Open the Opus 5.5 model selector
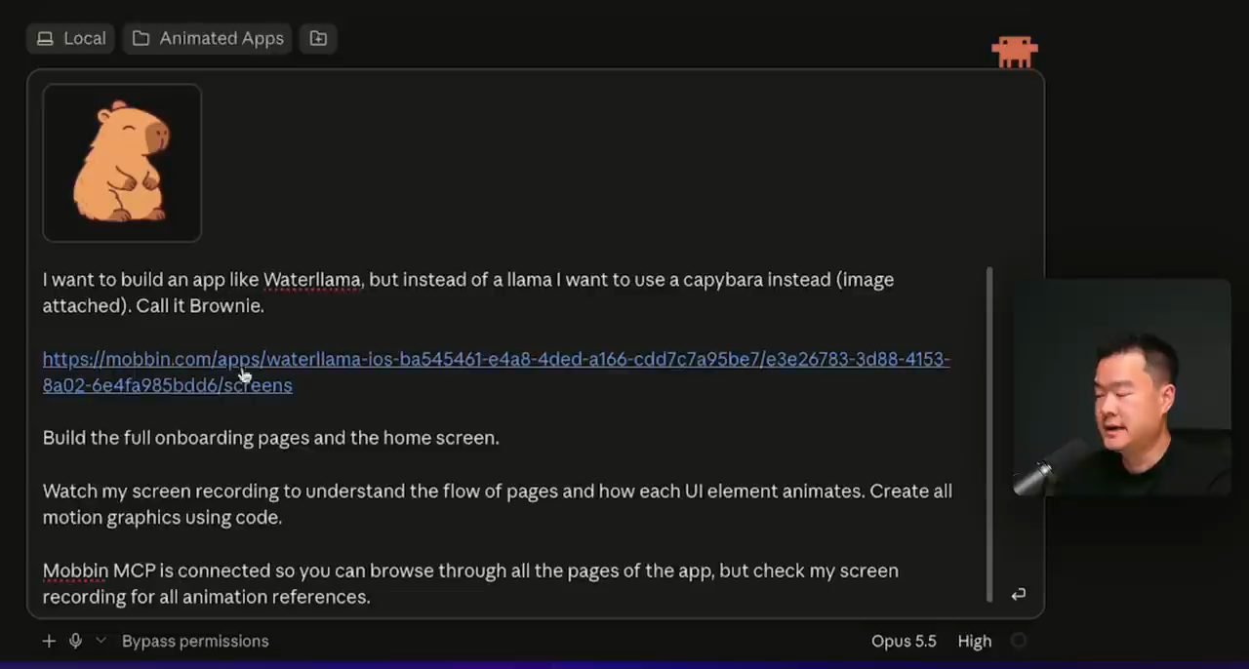The height and width of the screenshot is (669, 1249). pyautogui.click(x=904, y=641)
